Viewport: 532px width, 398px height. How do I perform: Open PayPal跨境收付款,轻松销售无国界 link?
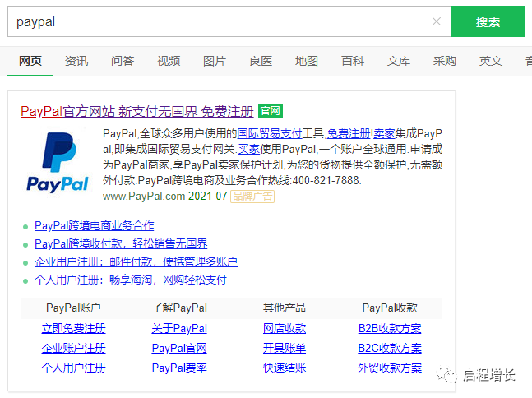(121, 244)
